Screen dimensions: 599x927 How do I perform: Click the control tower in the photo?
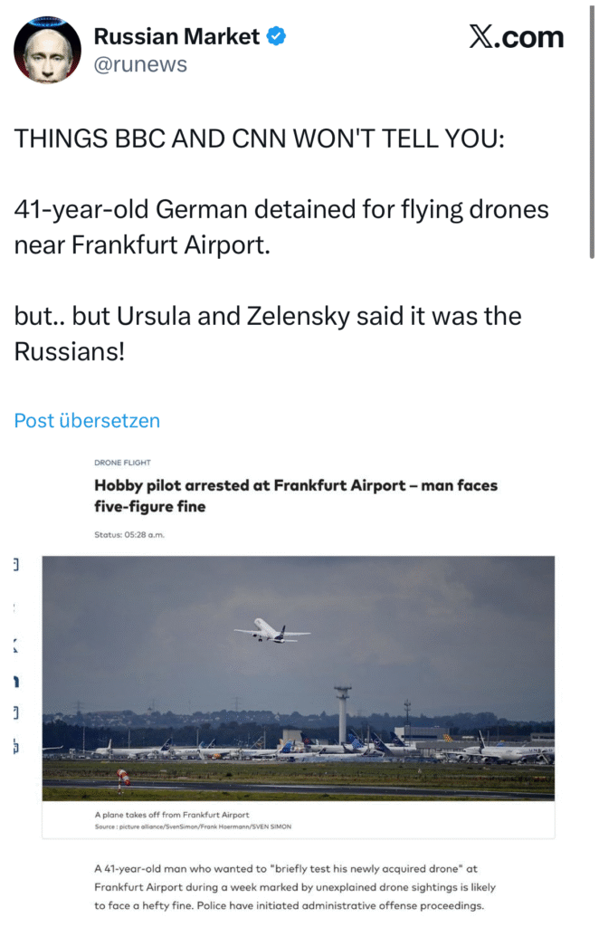pyautogui.click(x=343, y=715)
